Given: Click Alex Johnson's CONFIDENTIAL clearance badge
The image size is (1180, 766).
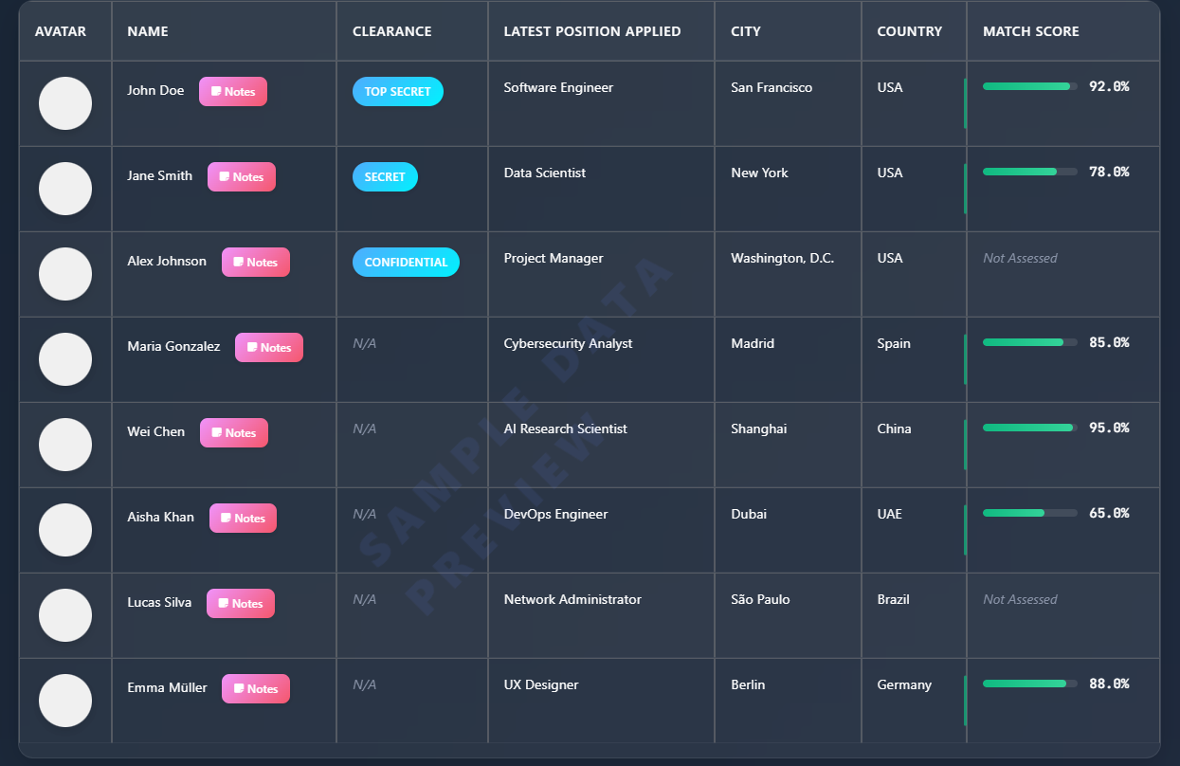Looking at the screenshot, I should [x=406, y=262].
